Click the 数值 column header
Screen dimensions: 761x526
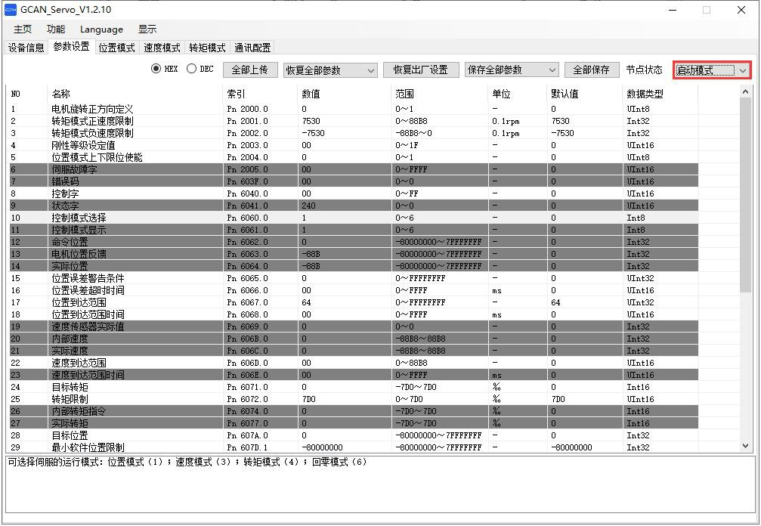(311, 94)
